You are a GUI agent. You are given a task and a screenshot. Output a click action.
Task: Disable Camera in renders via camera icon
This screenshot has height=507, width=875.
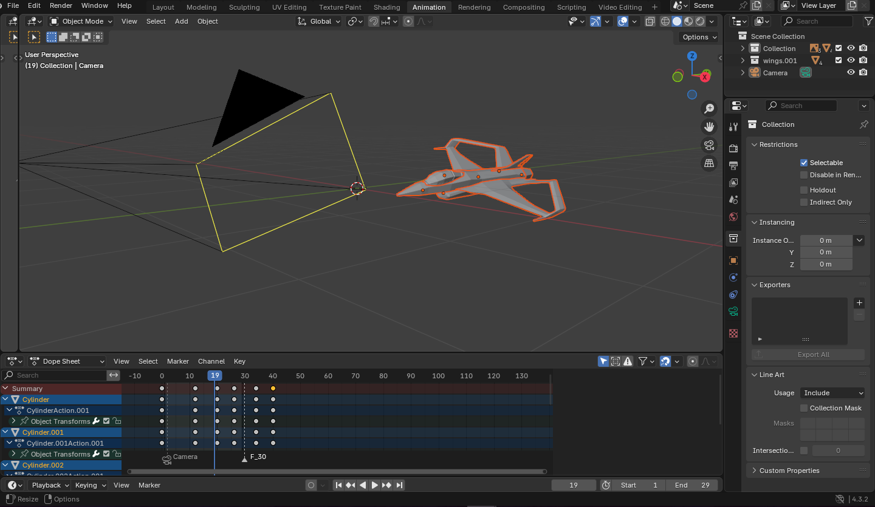(863, 73)
